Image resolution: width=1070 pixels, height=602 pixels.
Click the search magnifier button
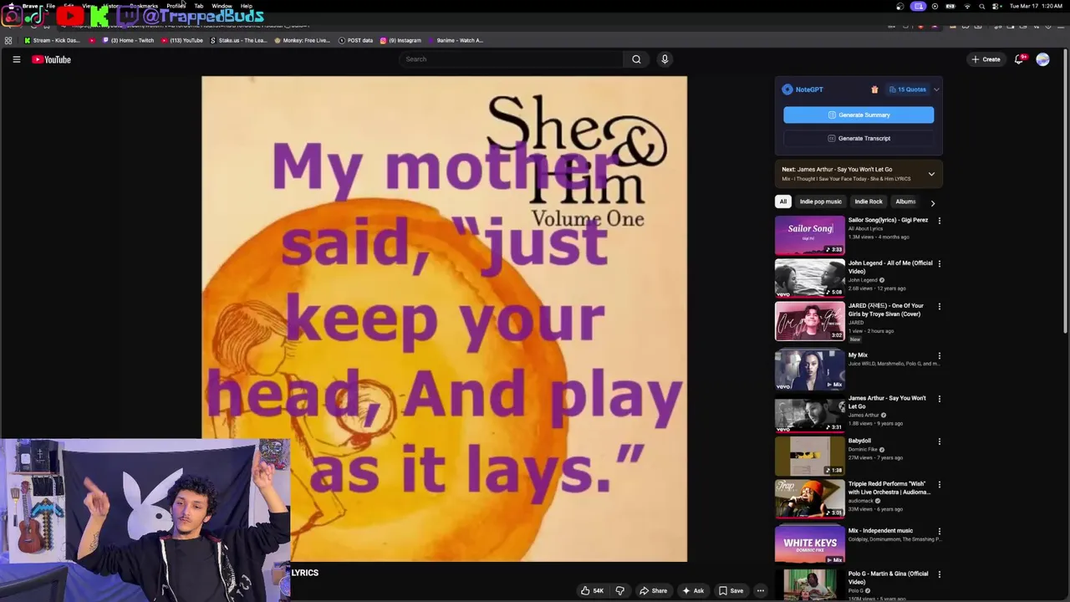(x=636, y=59)
